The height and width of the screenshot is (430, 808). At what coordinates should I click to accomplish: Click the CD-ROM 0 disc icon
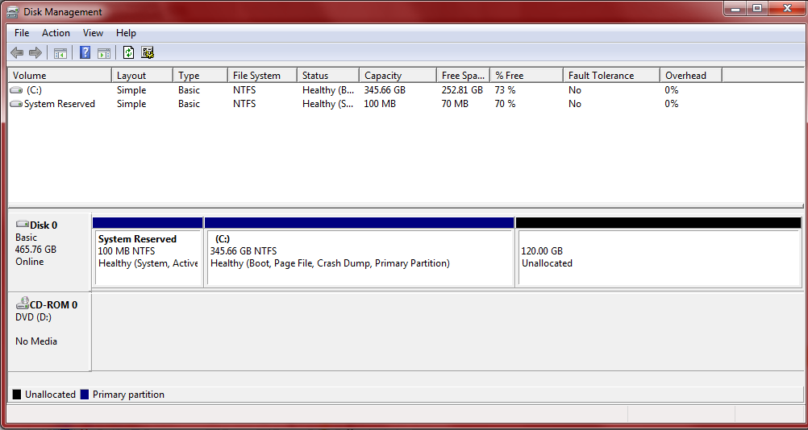(23, 304)
